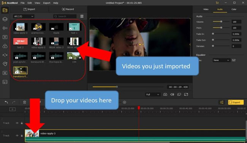Redo the last action
Image resolution: width=247 pixels, height=143 pixels.
(14, 102)
